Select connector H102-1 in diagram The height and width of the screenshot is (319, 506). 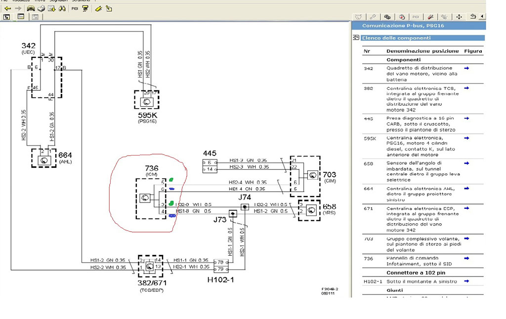pos(221,266)
